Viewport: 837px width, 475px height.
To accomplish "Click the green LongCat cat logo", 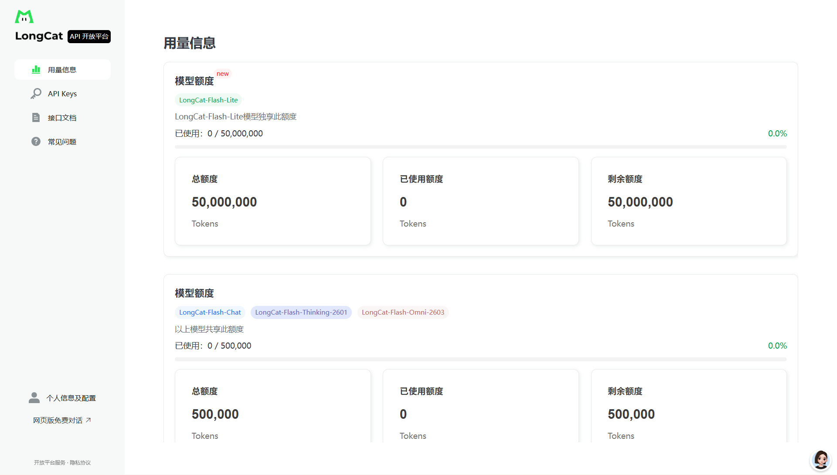I will (24, 17).
